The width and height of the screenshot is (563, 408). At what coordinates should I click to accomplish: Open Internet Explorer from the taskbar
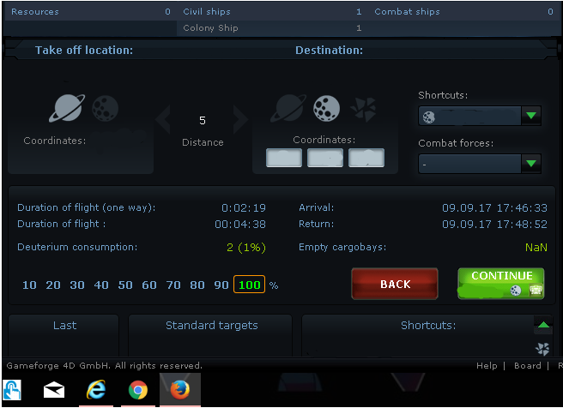96,390
